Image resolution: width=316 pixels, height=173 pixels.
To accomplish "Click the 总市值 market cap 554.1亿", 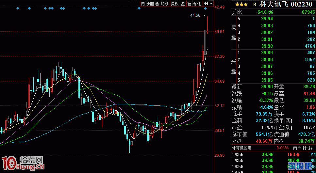I will pyautogui.click(x=264, y=134).
